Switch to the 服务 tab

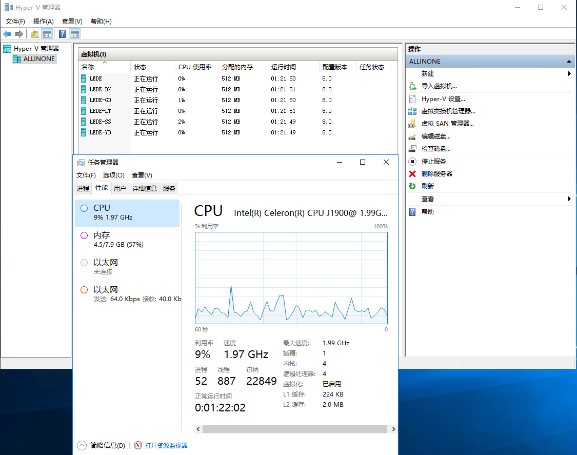click(169, 188)
